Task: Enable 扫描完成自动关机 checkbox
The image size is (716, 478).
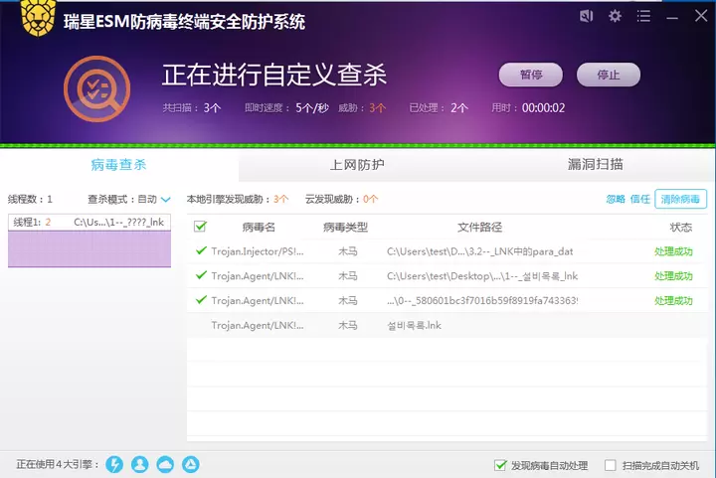Action: coord(611,465)
